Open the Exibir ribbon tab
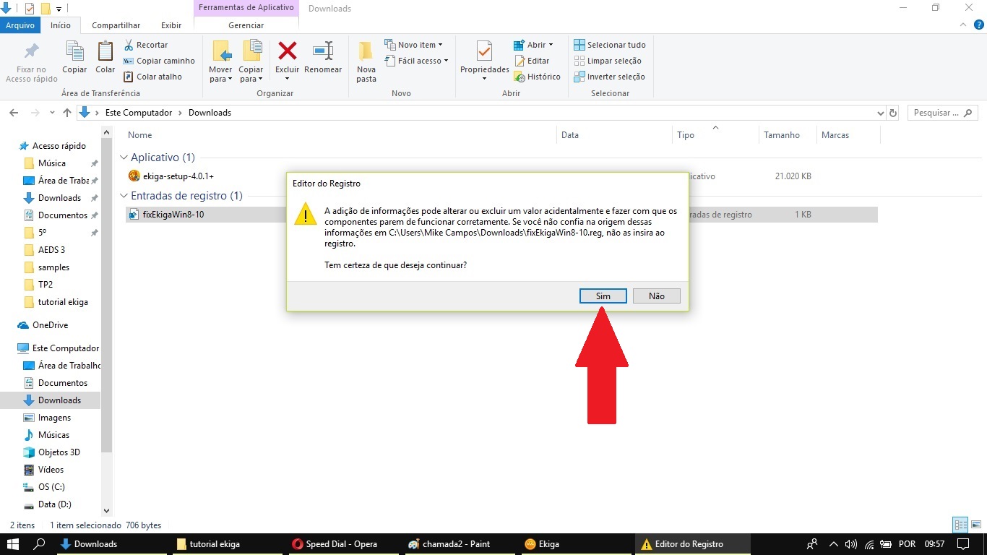The image size is (987, 555). pos(171,25)
